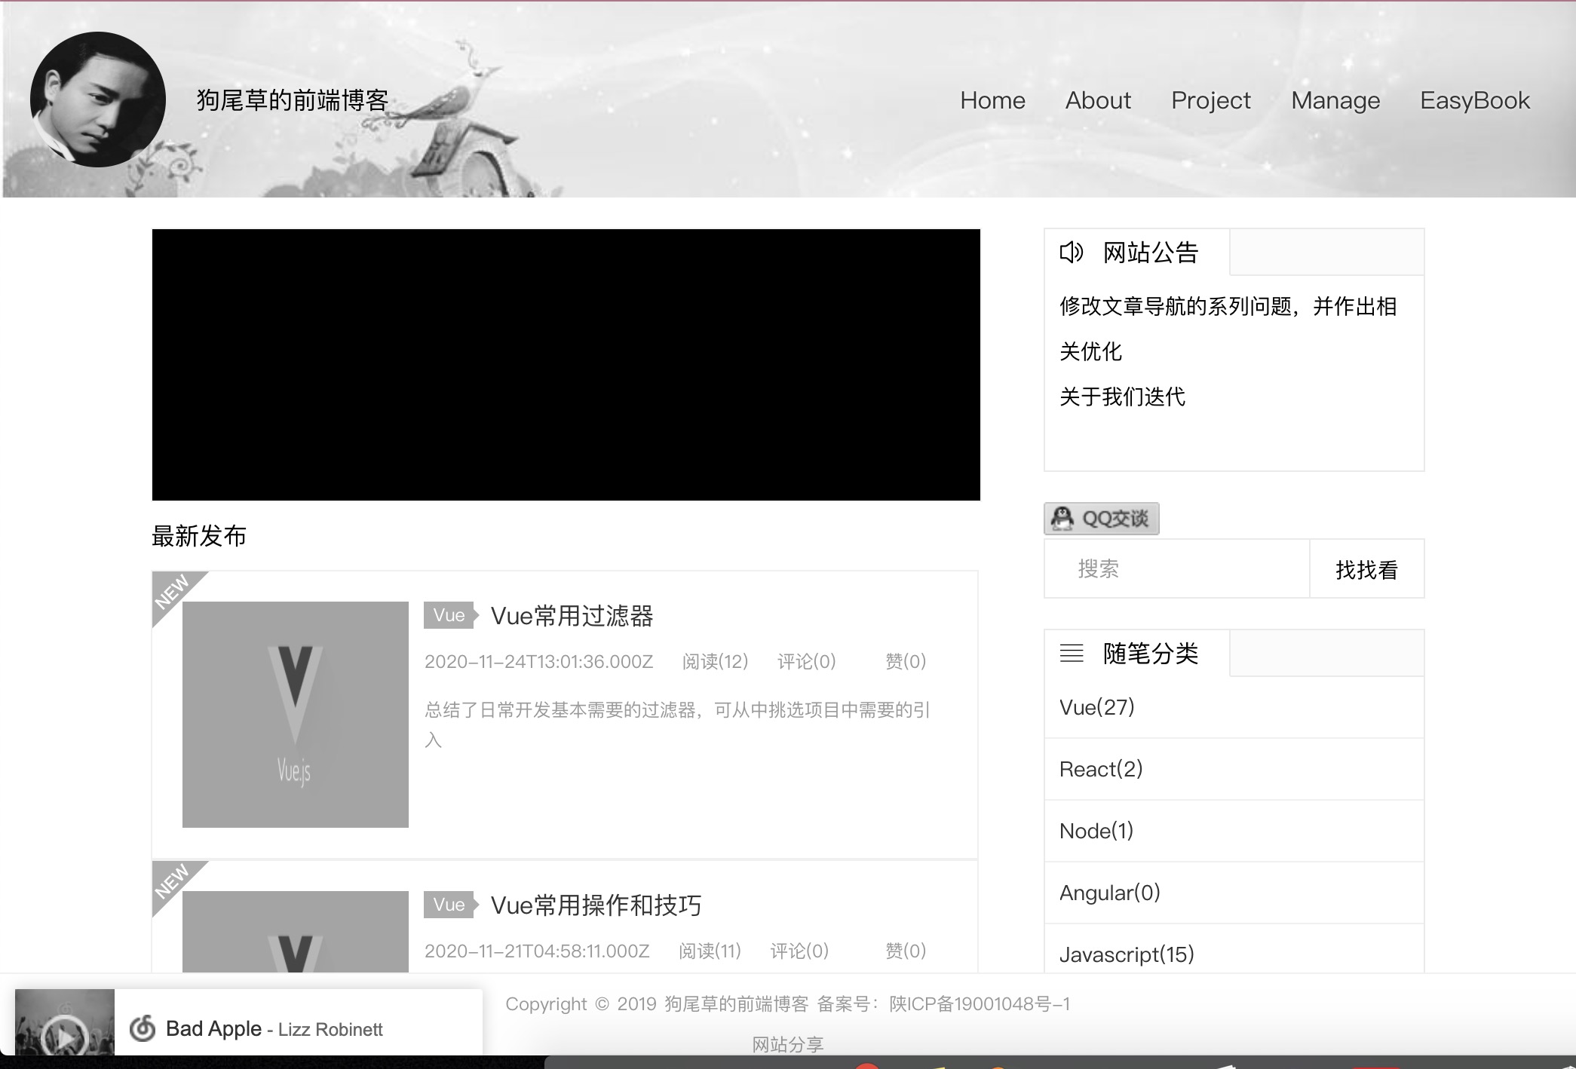Click 赞(0) on Vue常用过滤器 article

point(906,661)
